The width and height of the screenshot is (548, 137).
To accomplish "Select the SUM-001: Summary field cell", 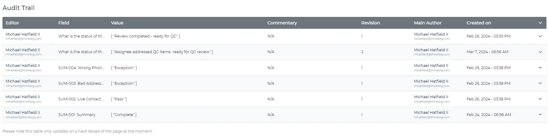I will point(77,115).
